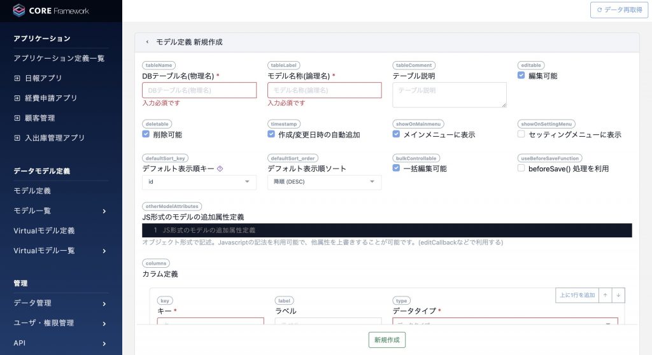
Task: Open the デフォルト表示順ソート dropdown
Action: pos(324,182)
